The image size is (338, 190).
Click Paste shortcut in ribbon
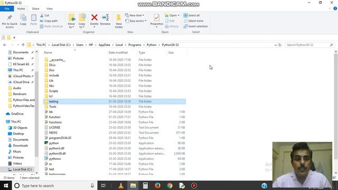pyautogui.click(x=51, y=26)
